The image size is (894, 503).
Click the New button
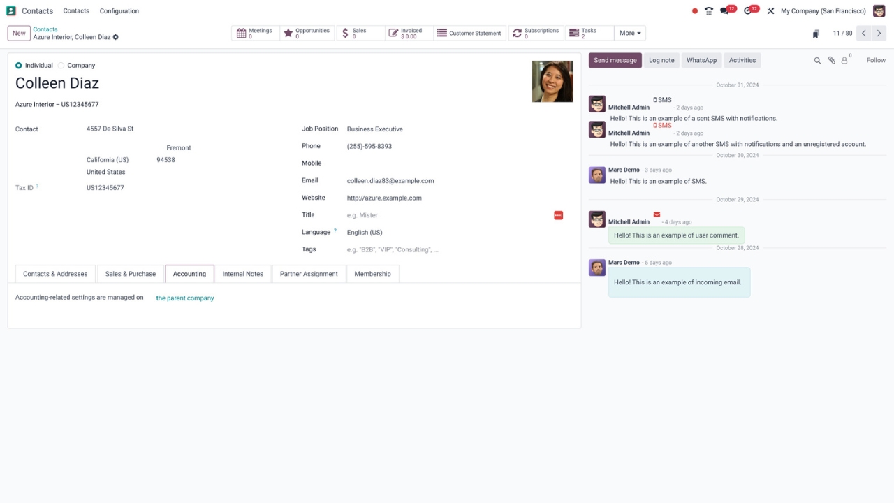pyautogui.click(x=19, y=33)
